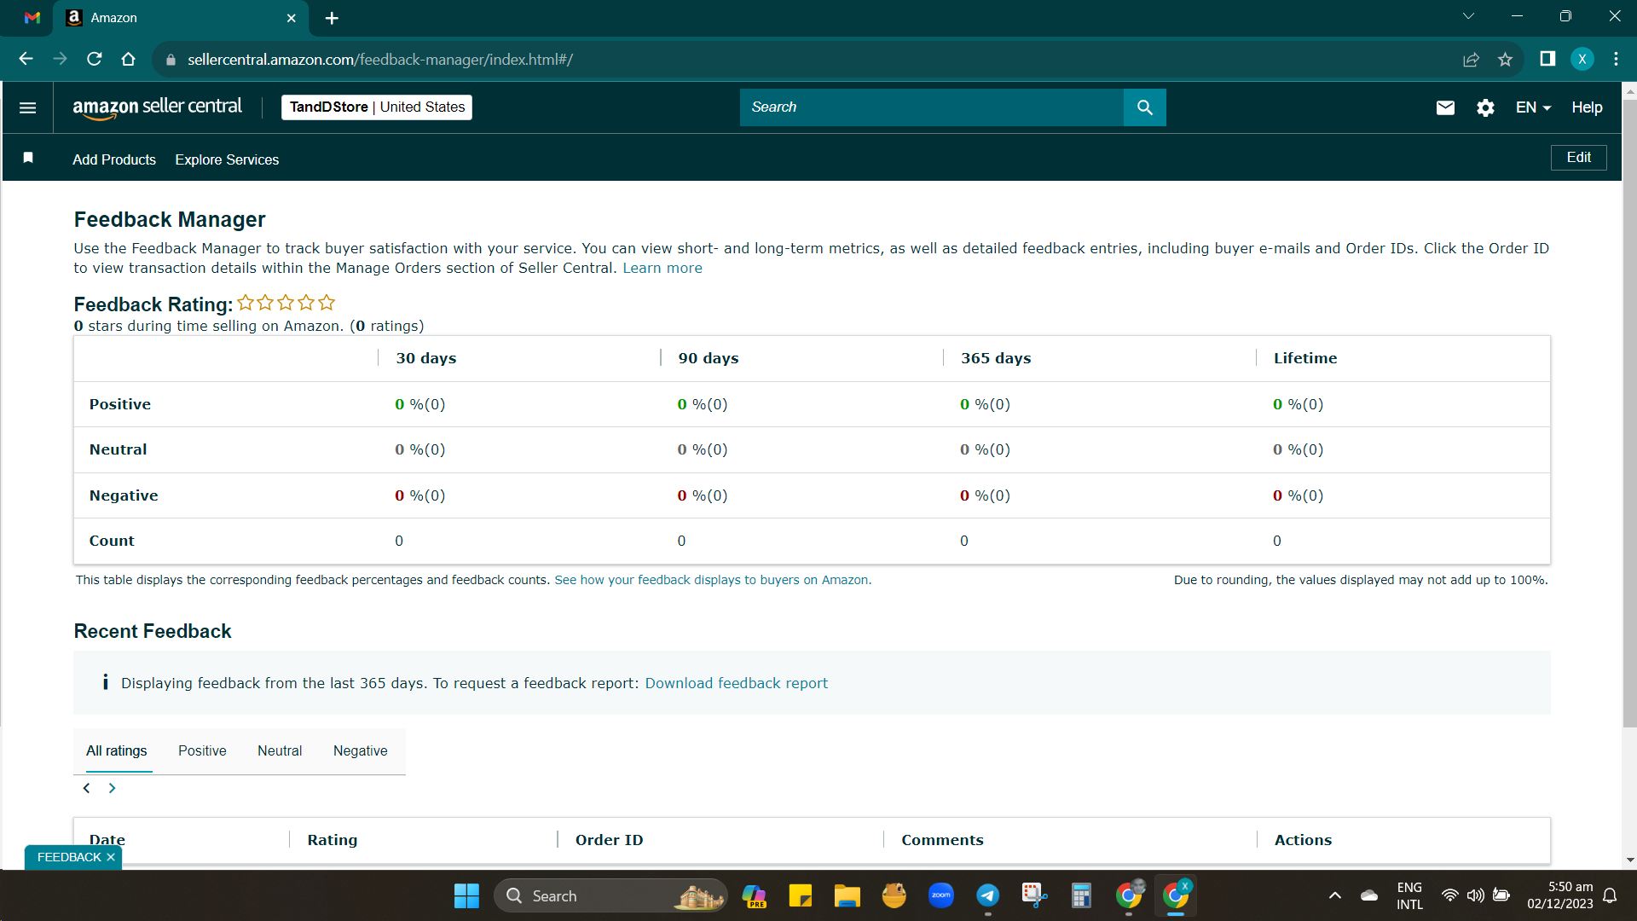Select the All ratings tab
Screen dimensions: 1637x921
[116, 750]
